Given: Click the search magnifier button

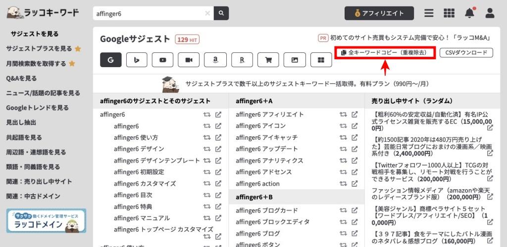Looking at the screenshot, I should pyautogui.click(x=221, y=13).
